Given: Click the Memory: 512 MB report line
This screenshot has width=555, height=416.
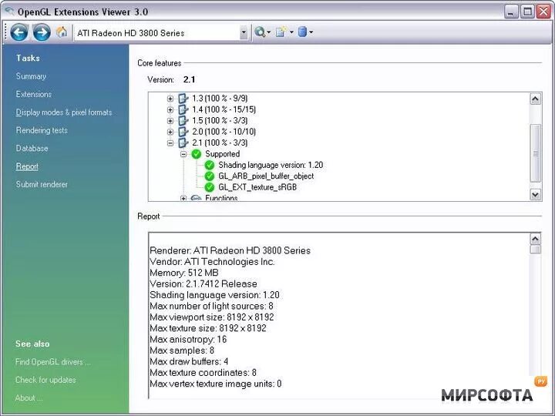Looking at the screenshot, I should [x=184, y=273].
